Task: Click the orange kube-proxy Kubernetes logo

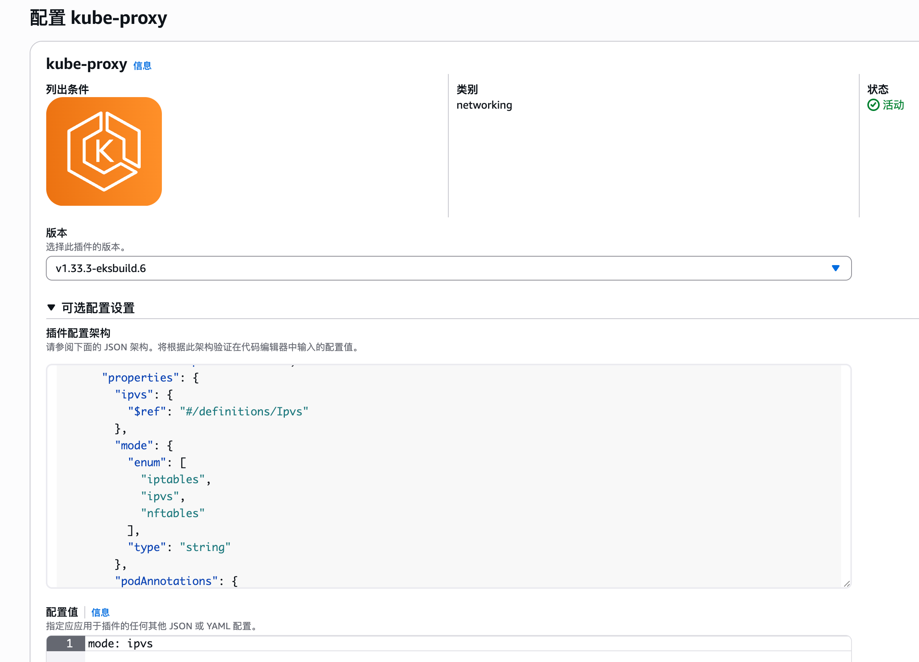Action: tap(104, 151)
